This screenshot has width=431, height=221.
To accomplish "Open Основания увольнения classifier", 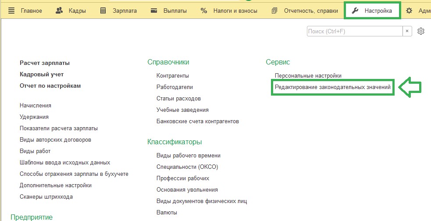I will click(x=187, y=190).
